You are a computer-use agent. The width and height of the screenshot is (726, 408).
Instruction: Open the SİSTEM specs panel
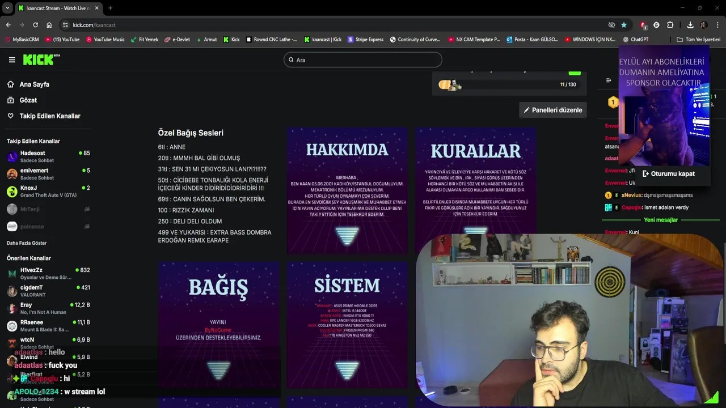click(347, 324)
